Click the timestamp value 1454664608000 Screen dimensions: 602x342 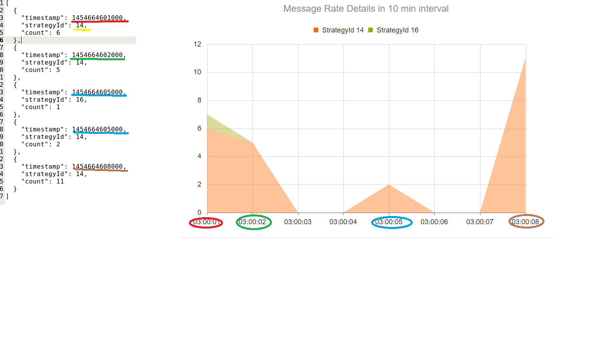(x=97, y=166)
